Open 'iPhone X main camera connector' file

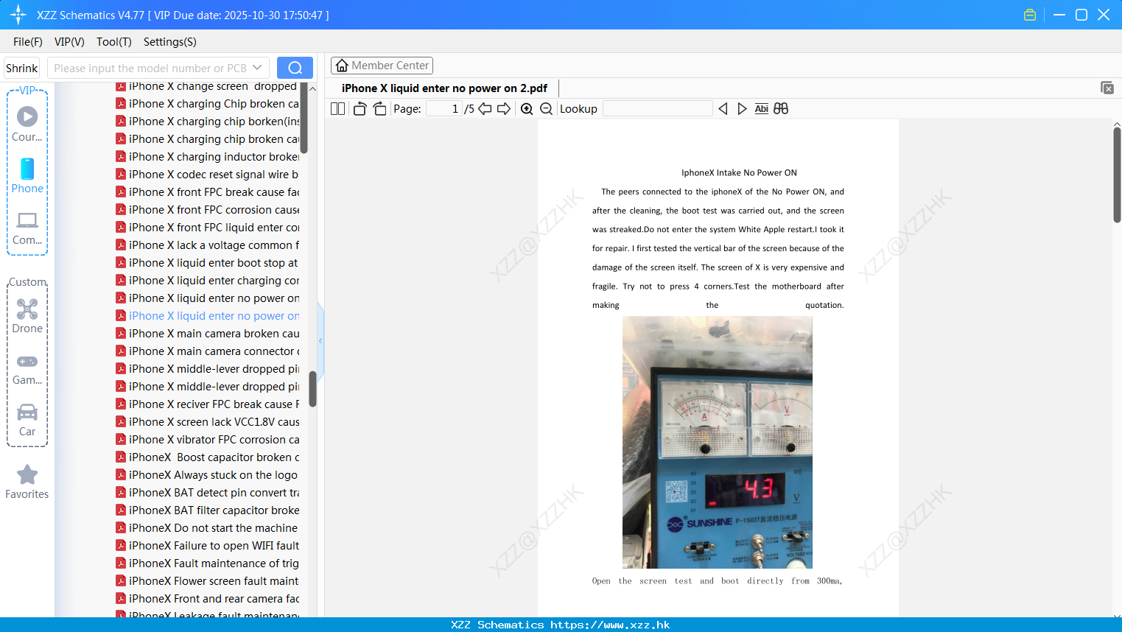coord(206,351)
